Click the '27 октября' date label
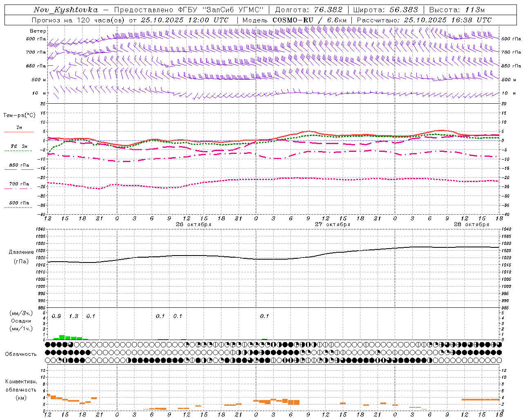The height and width of the screenshot is (418, 523). [333, 225]
